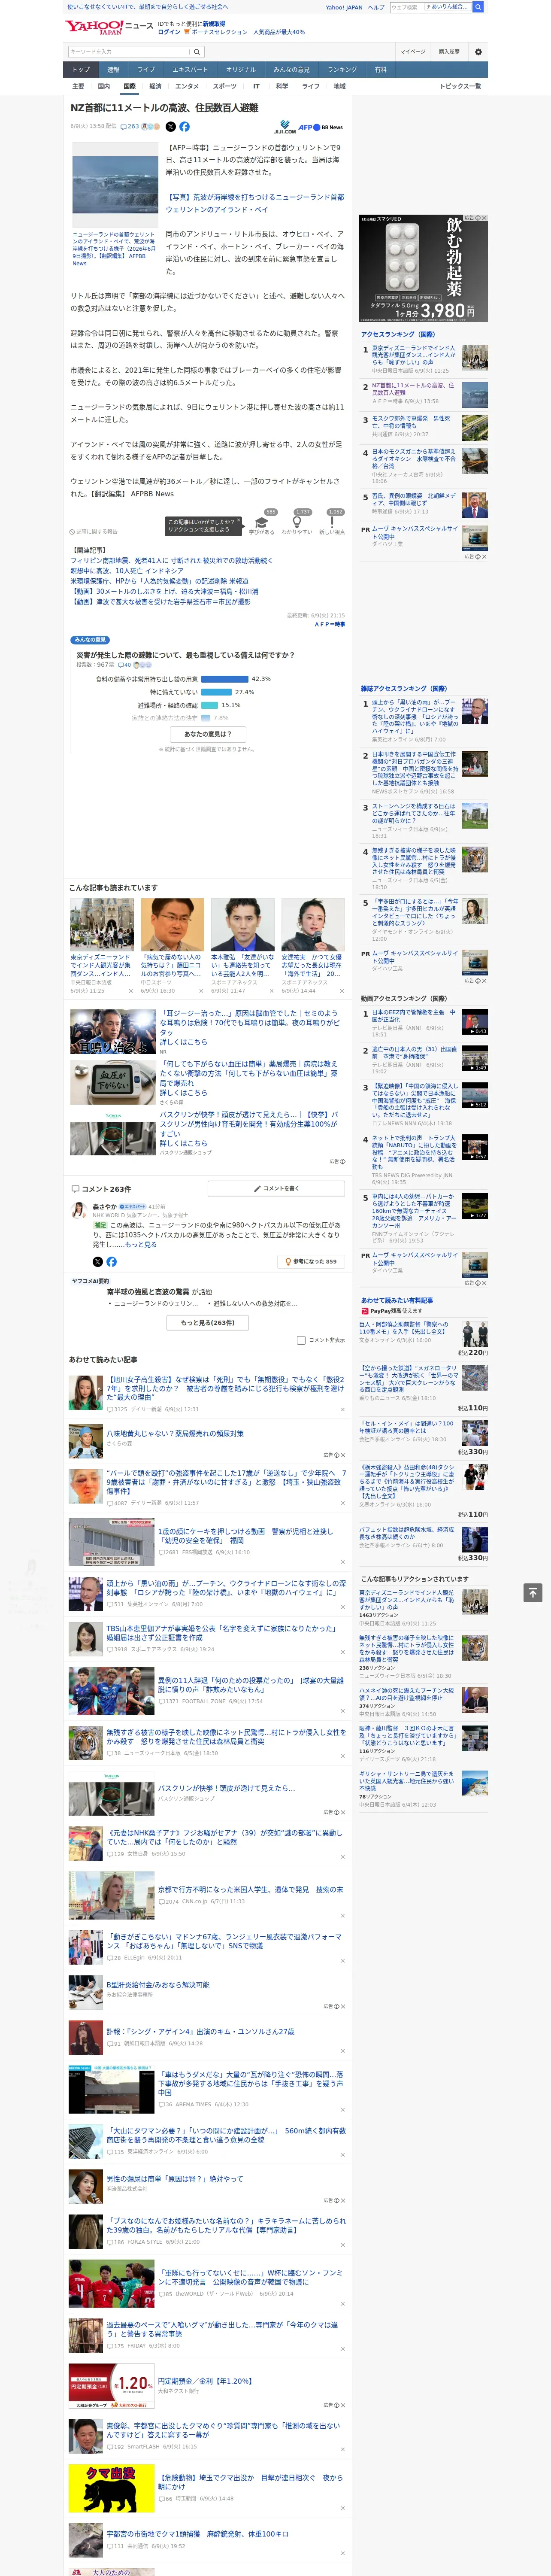
Task: Open the Yahoo! JAPAN logo homepage
Action: [x=94, y=27]
